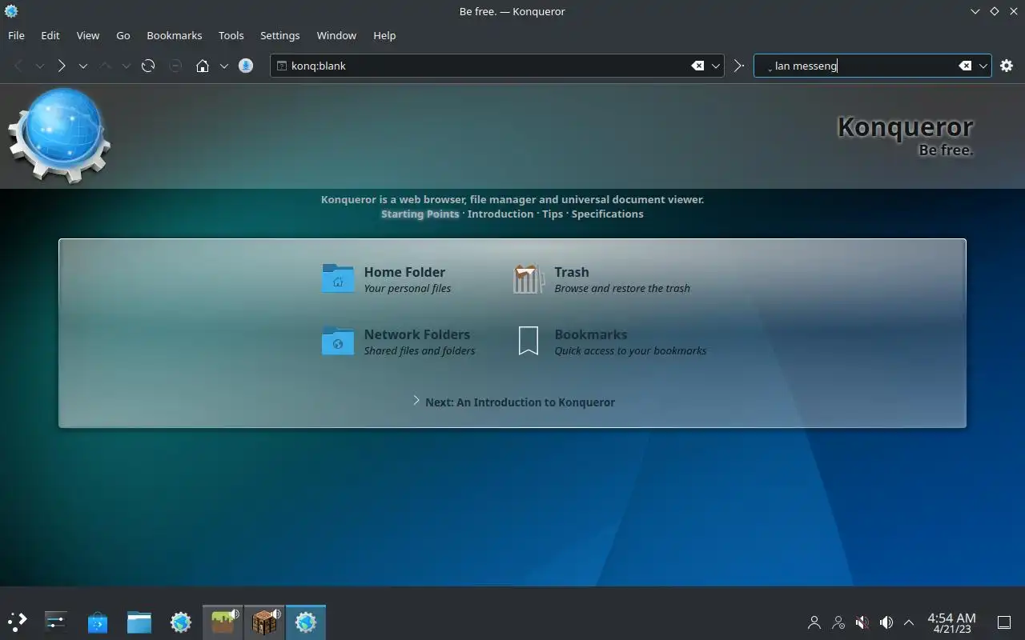This screenshot has height=640, width=1025.
Task: Open the KDE application launcher
Action: click(18, 622)
